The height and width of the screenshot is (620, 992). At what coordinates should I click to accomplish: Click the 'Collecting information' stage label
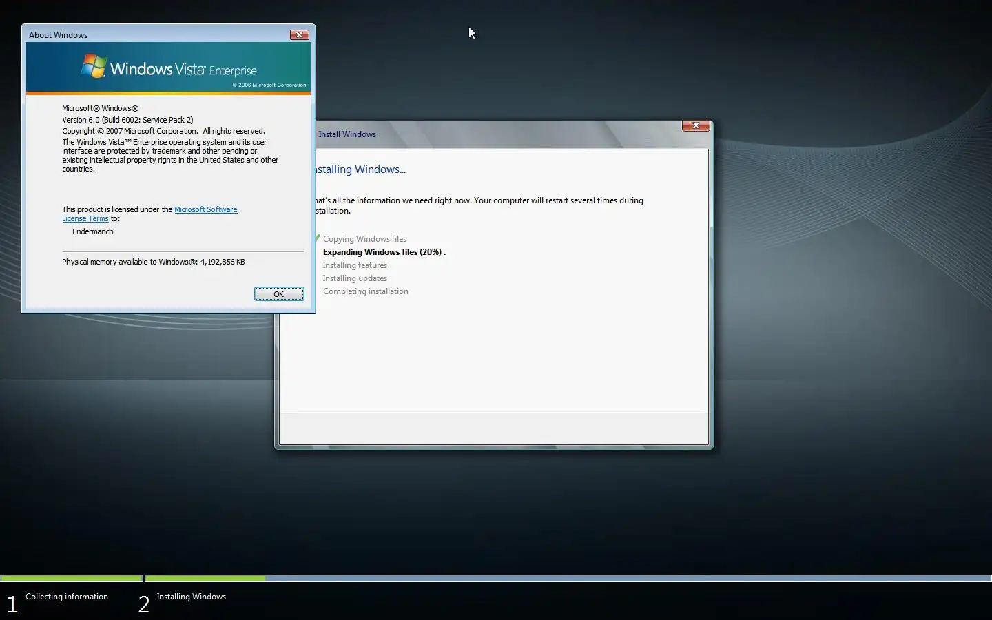click(x=67, y=597)
